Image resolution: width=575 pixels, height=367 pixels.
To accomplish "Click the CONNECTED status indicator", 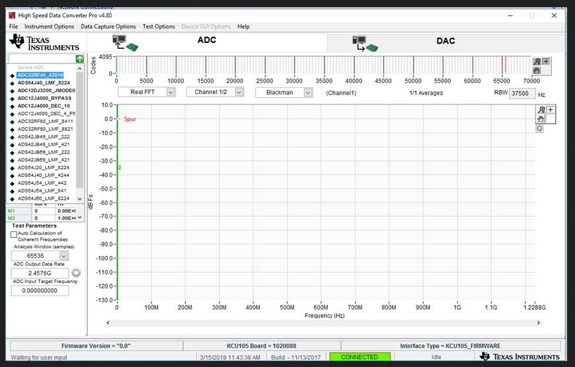I will coord(360,356).
